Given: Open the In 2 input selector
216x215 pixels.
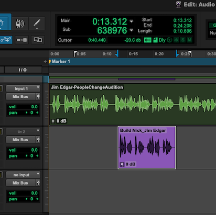Looking at the screenshot, I should coord(23,132).
